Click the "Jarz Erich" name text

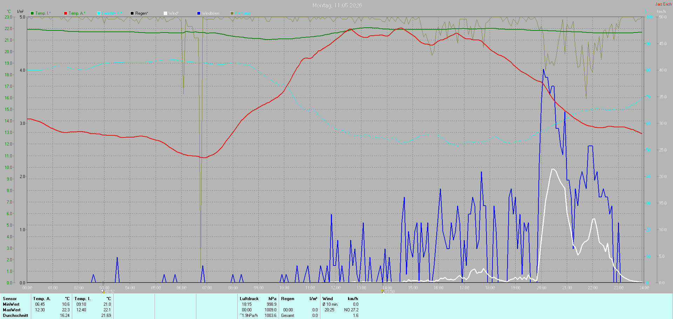pos(664,4)
